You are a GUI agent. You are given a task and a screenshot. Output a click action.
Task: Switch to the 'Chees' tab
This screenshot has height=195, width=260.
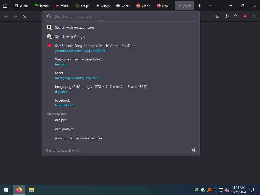click(x=123, y=6)
